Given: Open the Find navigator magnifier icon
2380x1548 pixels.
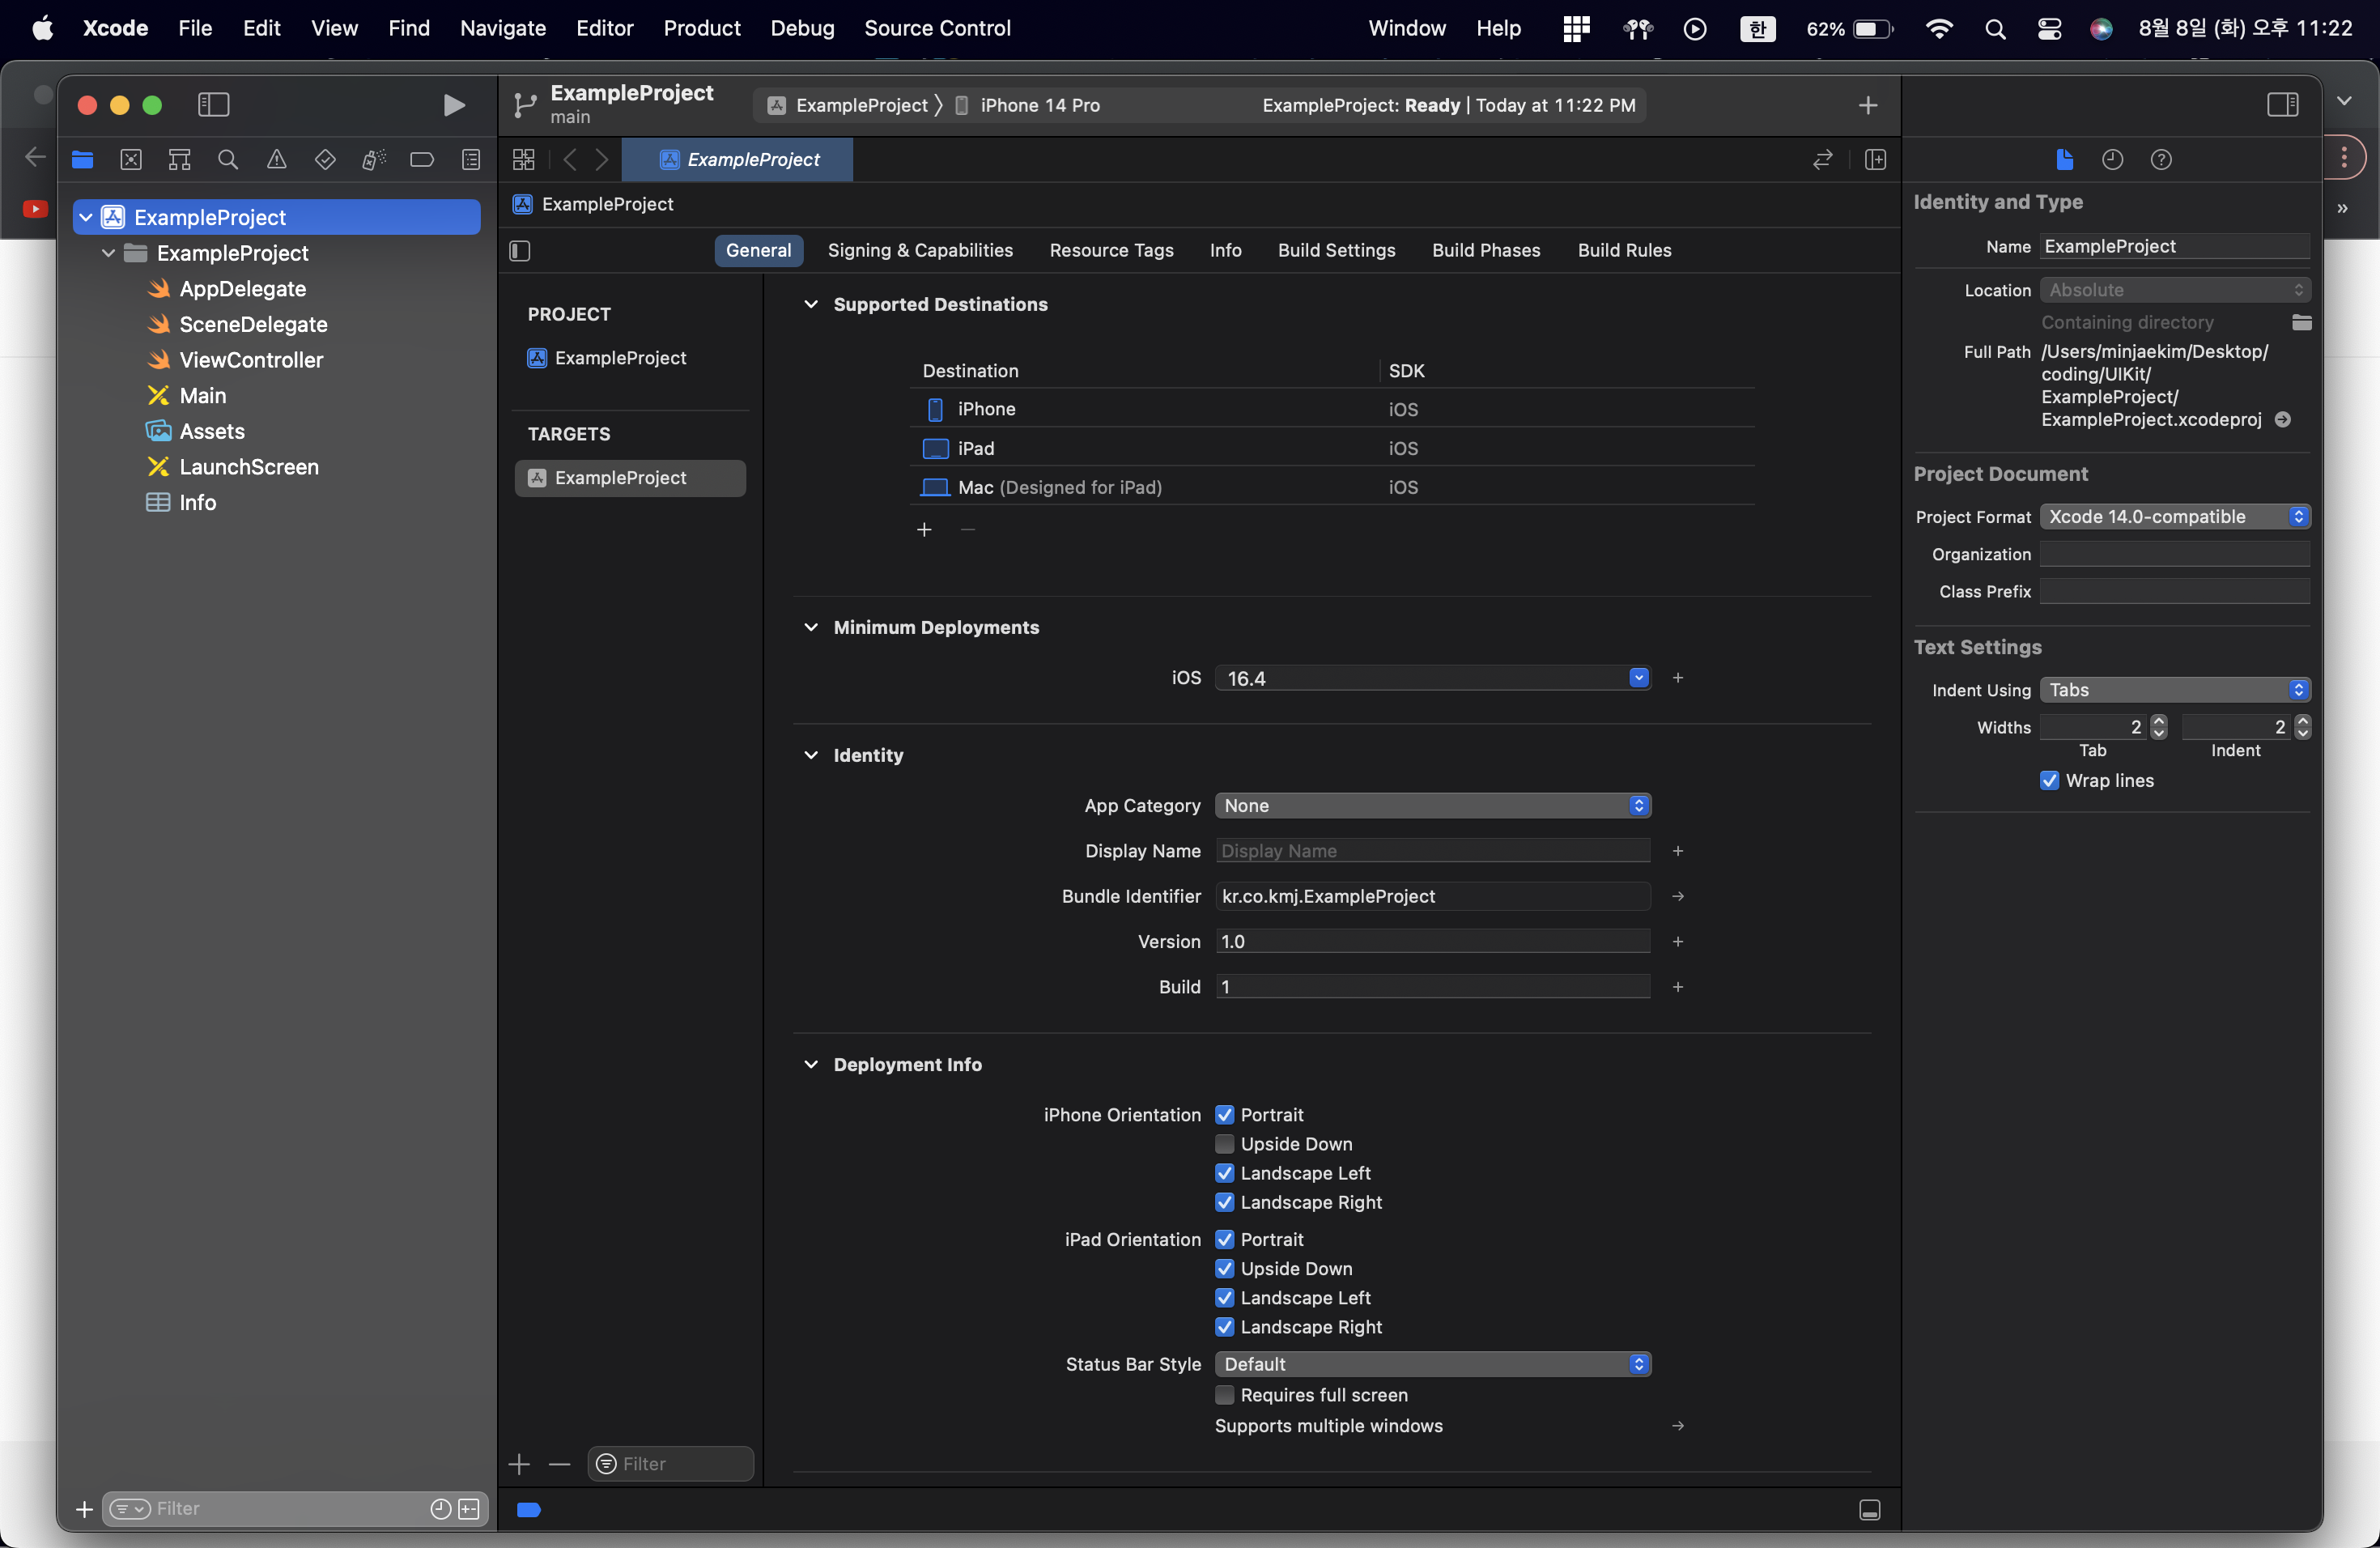Looking at the screenshot, I should point(228,160).
